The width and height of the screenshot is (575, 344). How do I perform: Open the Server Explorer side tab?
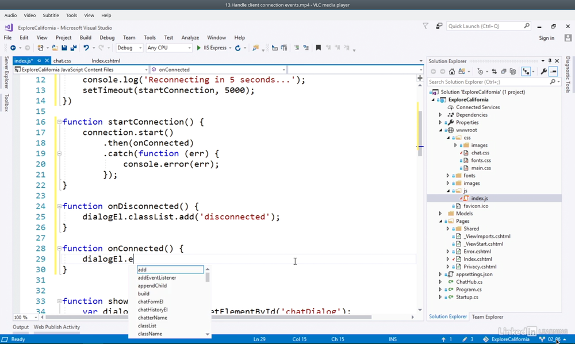(6, 72)
